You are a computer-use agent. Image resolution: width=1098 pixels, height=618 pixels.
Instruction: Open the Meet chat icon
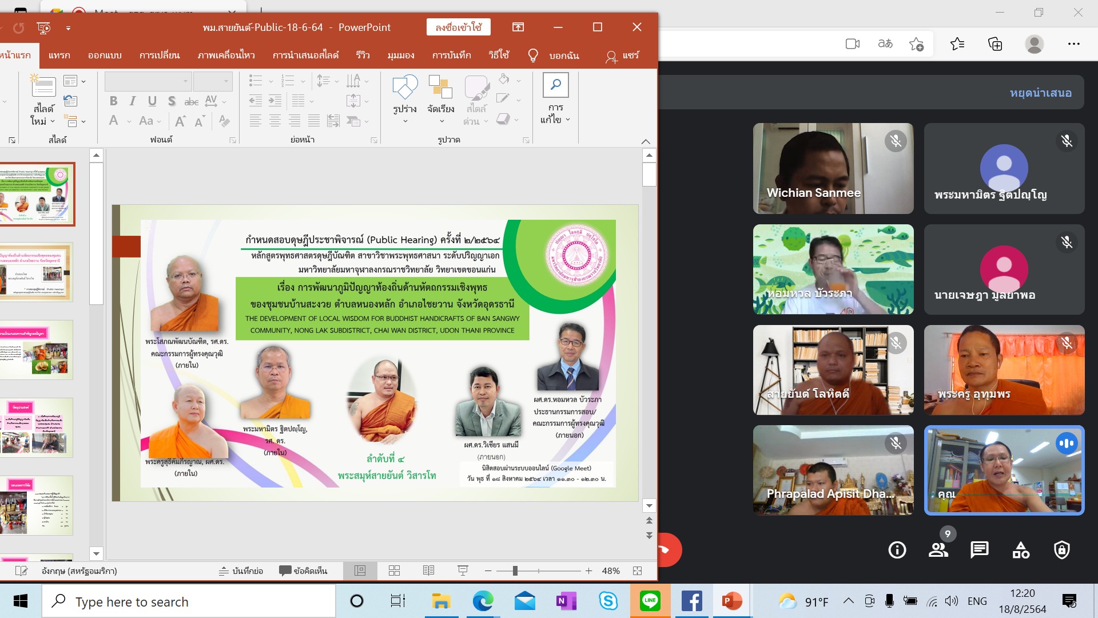pos(980,550)
